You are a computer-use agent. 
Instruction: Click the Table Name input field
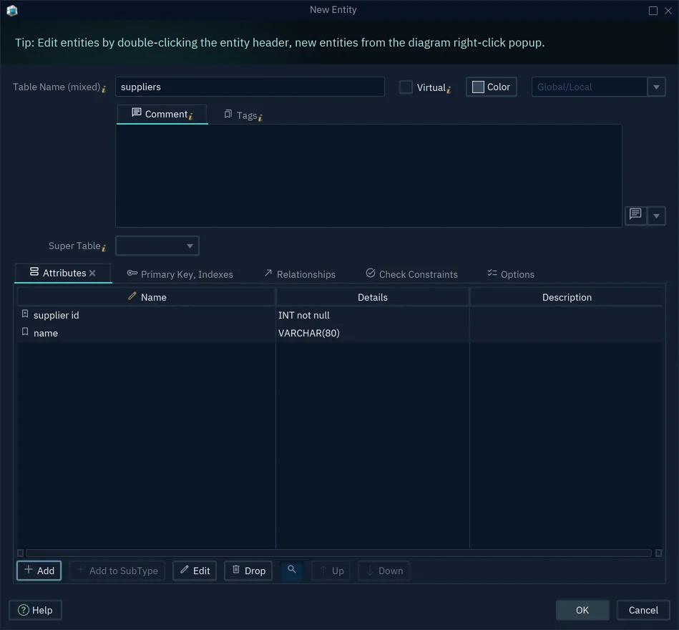coord(250,87)
